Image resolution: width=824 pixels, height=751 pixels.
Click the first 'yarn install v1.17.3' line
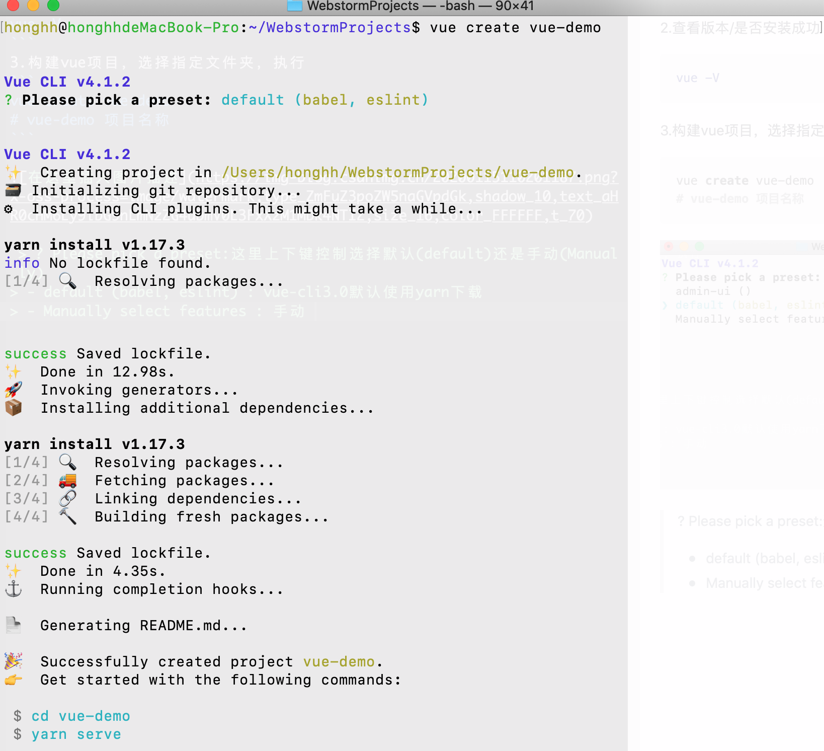pyautogui.click(x=95, y=245)
